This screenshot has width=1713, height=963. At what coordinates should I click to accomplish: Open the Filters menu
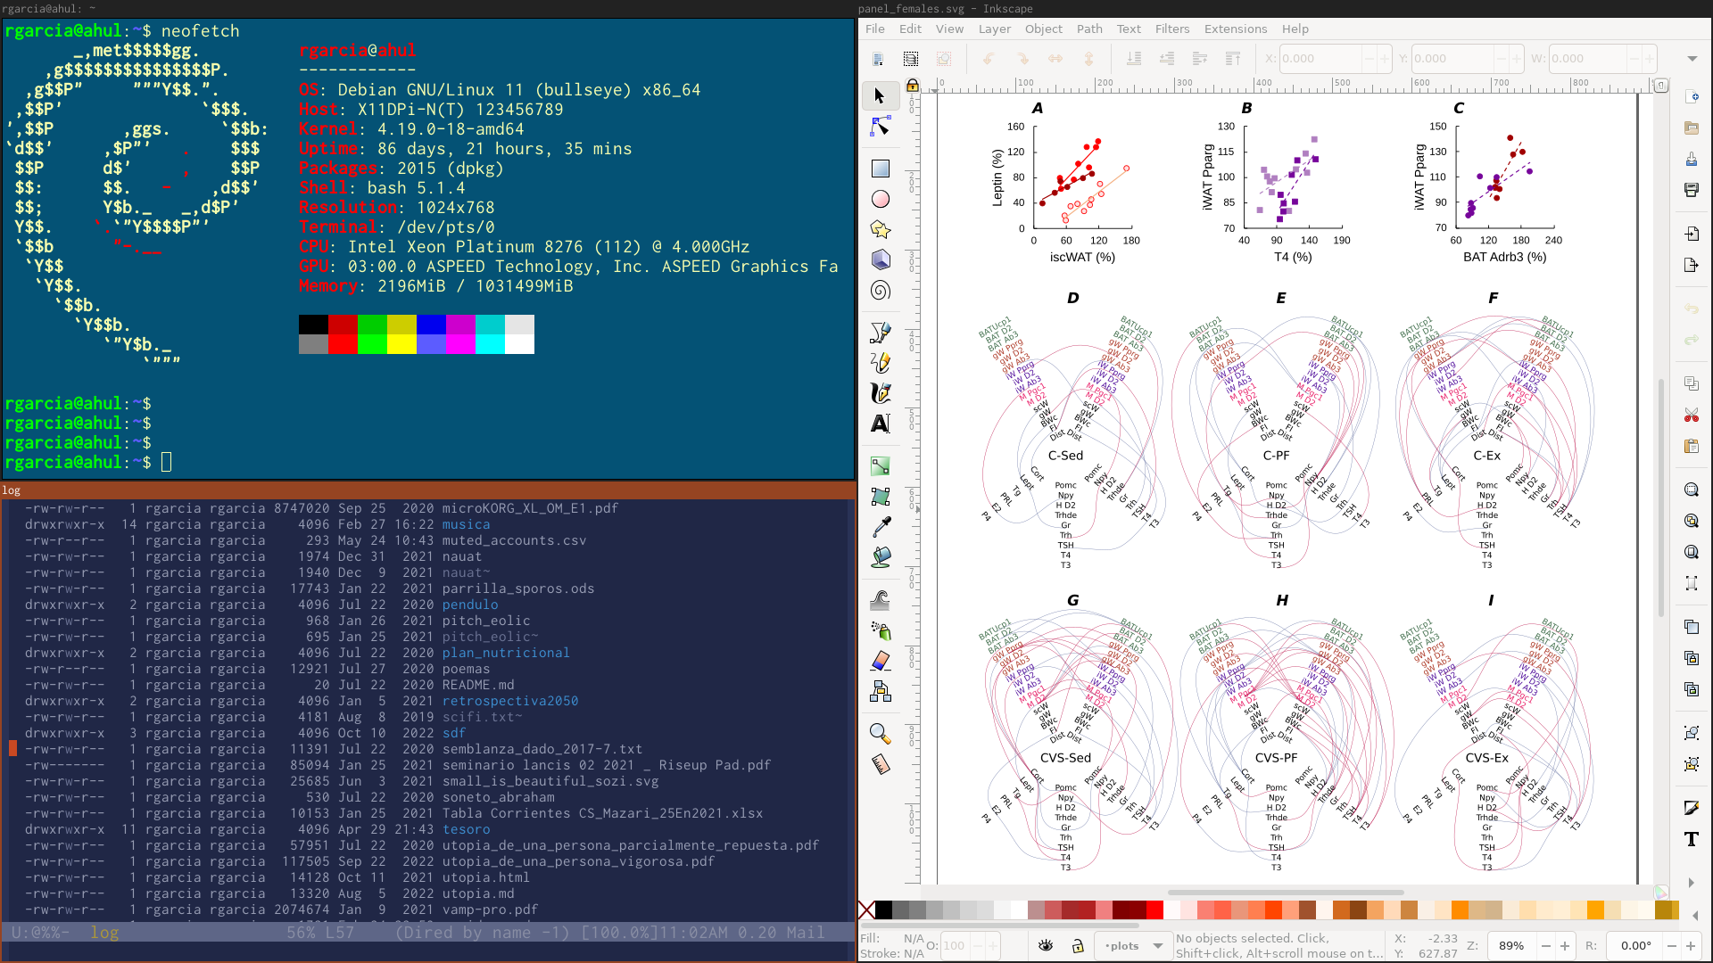coord(1171,29)
